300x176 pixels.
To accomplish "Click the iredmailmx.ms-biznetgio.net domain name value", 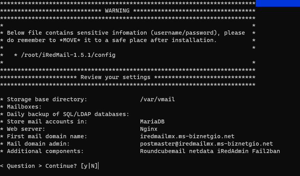I will tap(187, 136).
